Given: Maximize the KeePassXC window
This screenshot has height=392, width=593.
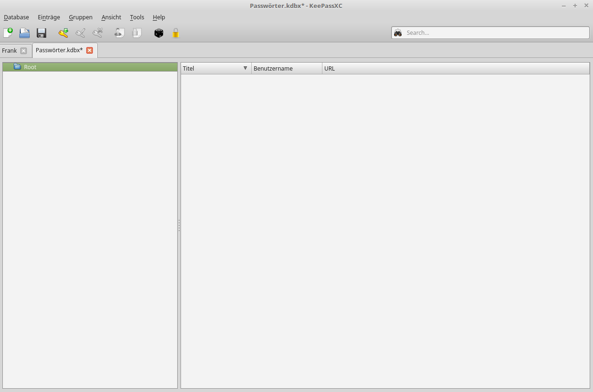Looking at the screenshot, I should (575, 6).
